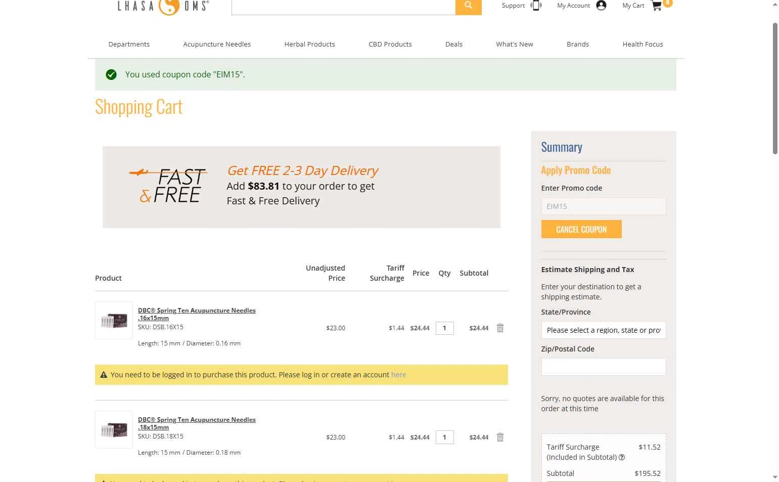Click the 'You used coupon code' message
Screen dimensions: 779x482
185,74
